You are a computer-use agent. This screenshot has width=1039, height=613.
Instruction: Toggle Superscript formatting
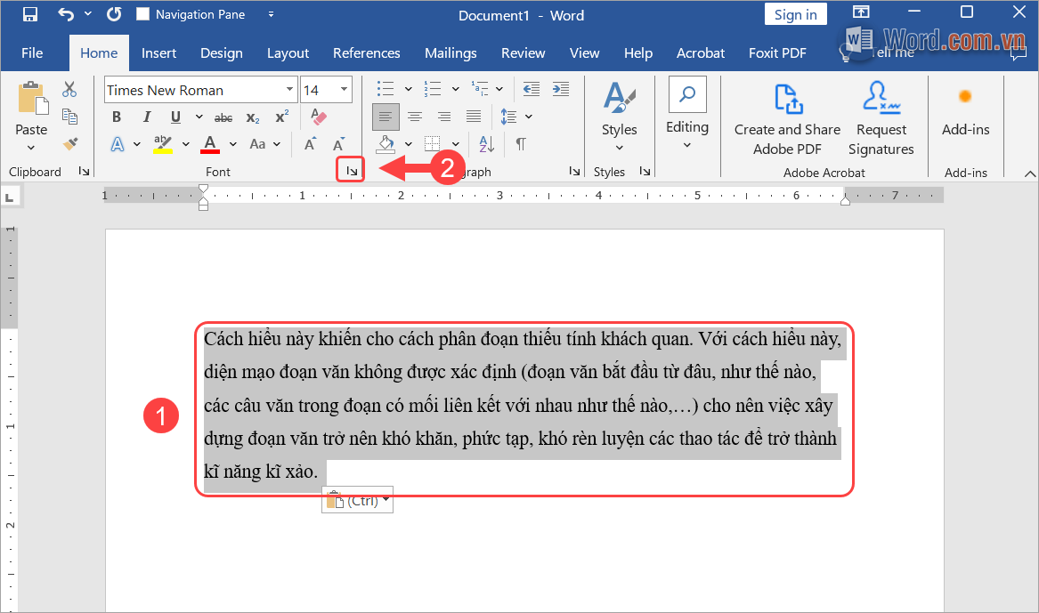pos(282,117)
